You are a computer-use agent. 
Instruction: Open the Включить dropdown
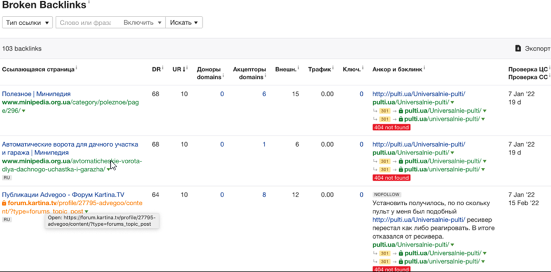[x=142, y=22]
